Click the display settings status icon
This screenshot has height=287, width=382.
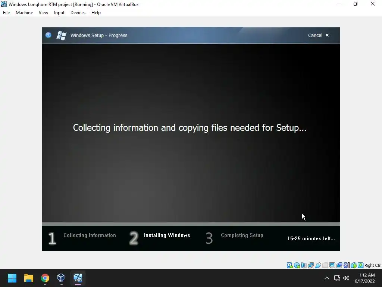[x=332, y=265]
